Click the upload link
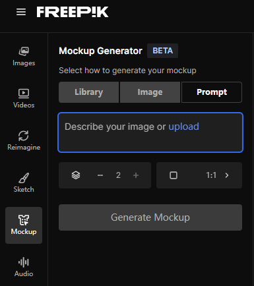 coord(183,127)
